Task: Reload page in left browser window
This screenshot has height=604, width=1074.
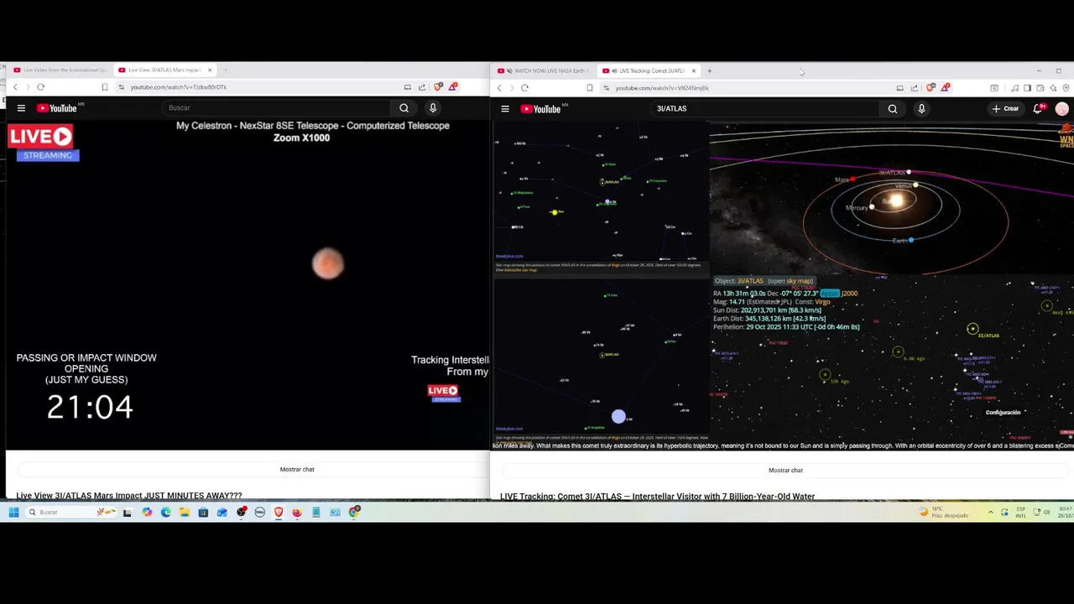Action: tap(40, 86)
